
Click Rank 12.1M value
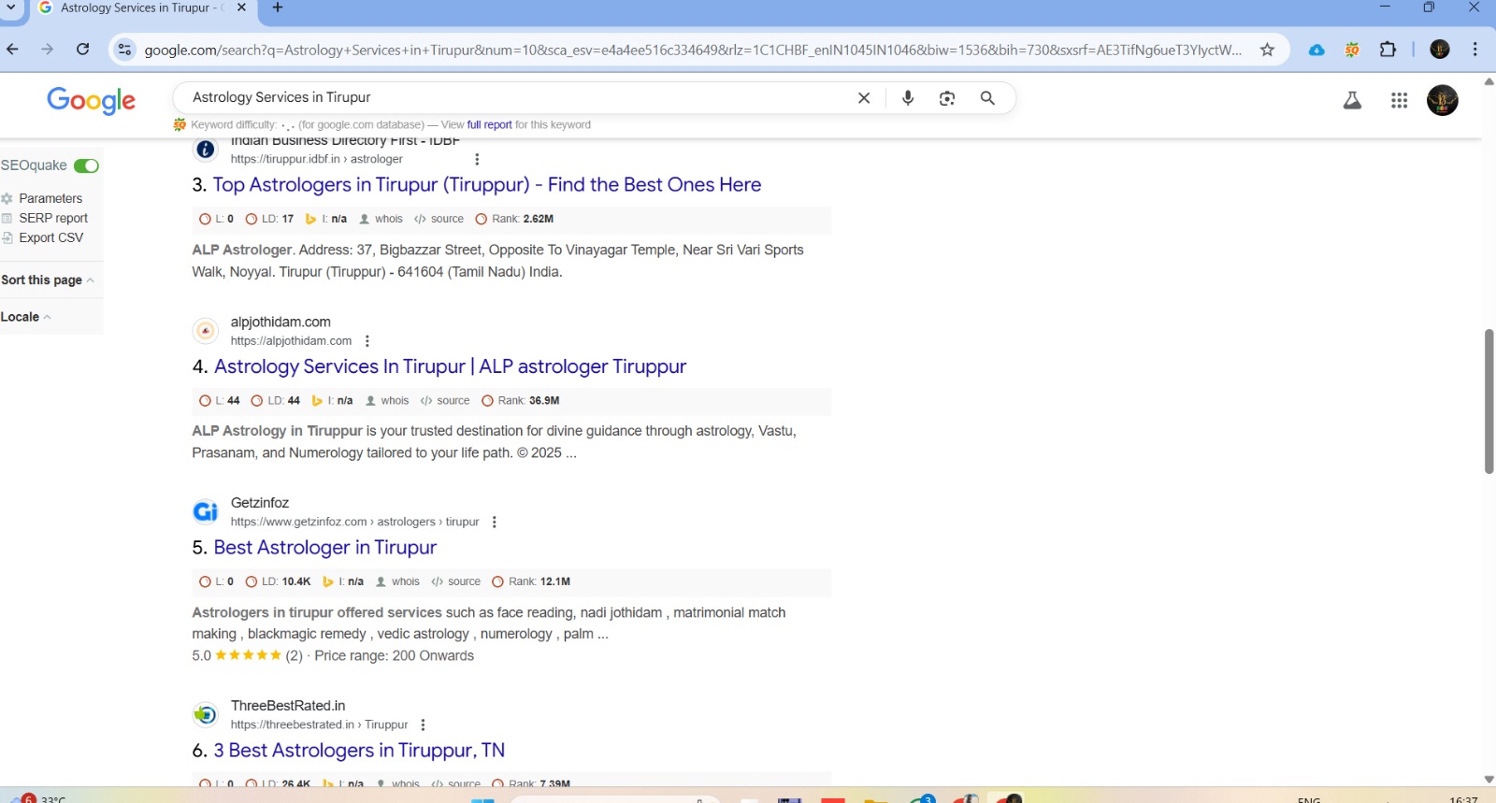click(x=554, y=581)
